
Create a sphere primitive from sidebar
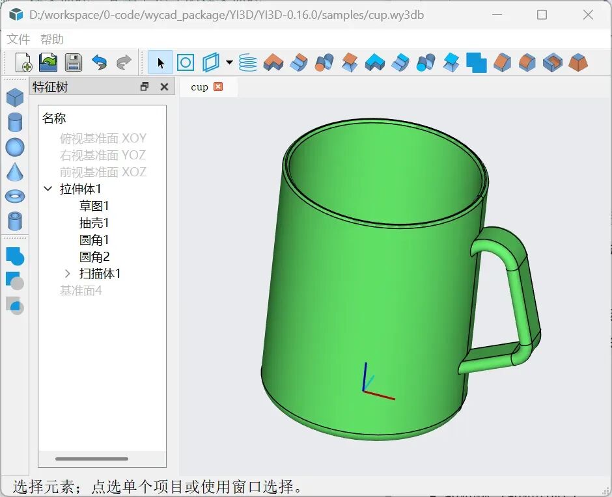pos(15,148)
